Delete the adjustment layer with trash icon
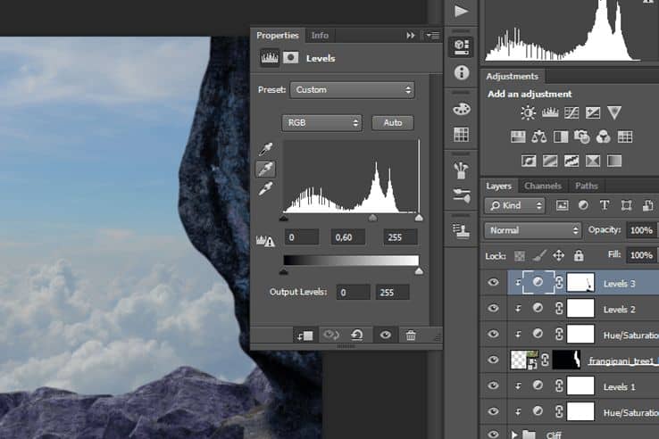659x439 pixels. click(411, 335)
